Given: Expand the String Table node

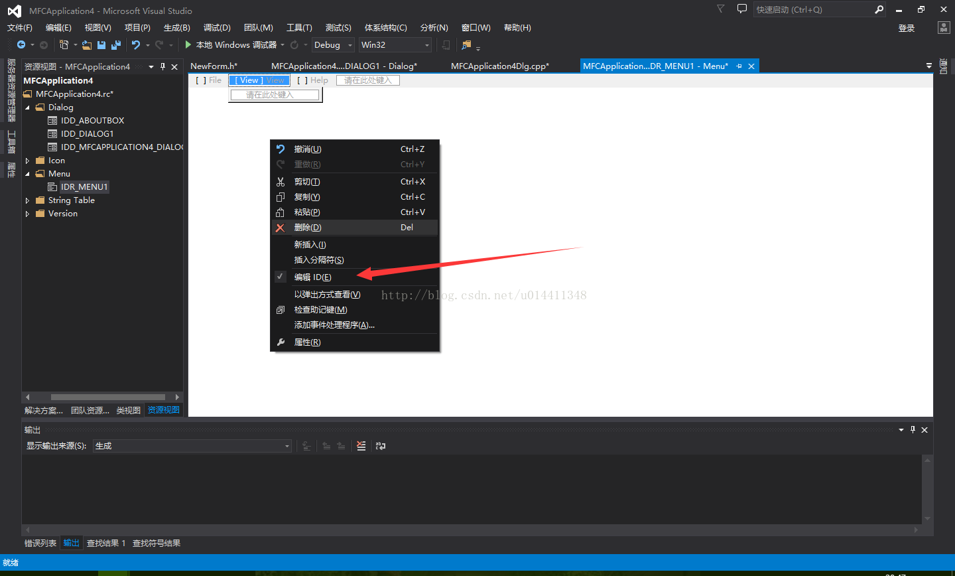Looking at the screenshot, I should [27, 200].
